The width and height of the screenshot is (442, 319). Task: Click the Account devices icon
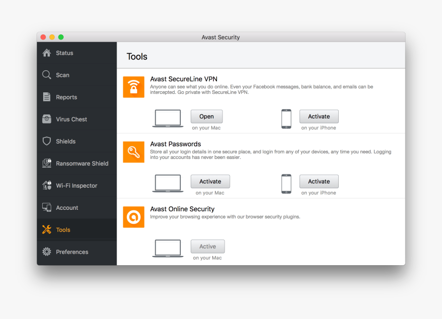pos(46,207)
